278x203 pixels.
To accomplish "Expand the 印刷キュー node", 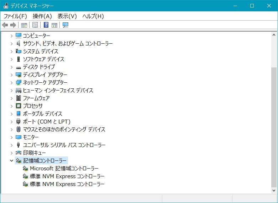I will pyautogui.click(x=11, y=153).
